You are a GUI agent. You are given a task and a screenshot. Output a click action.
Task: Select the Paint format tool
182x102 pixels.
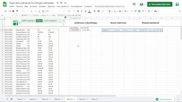[x=17, y=11]
